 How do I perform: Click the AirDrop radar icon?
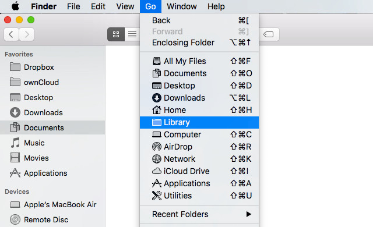coord(157,147)
